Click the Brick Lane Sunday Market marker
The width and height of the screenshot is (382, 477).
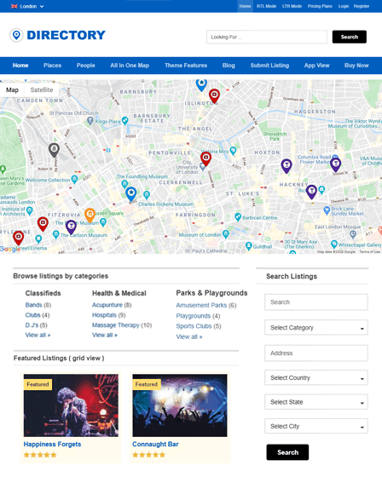coord(327,210)
